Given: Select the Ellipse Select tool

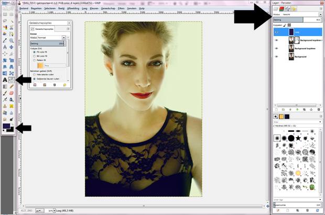Looking at the screenshot, I should coord(12,14).
